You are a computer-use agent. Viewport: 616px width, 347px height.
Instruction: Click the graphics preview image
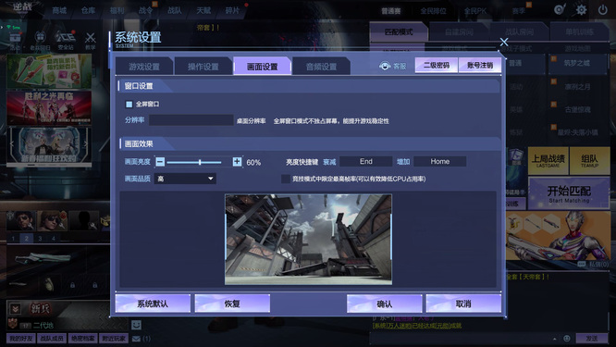click(x=308, y=240)
